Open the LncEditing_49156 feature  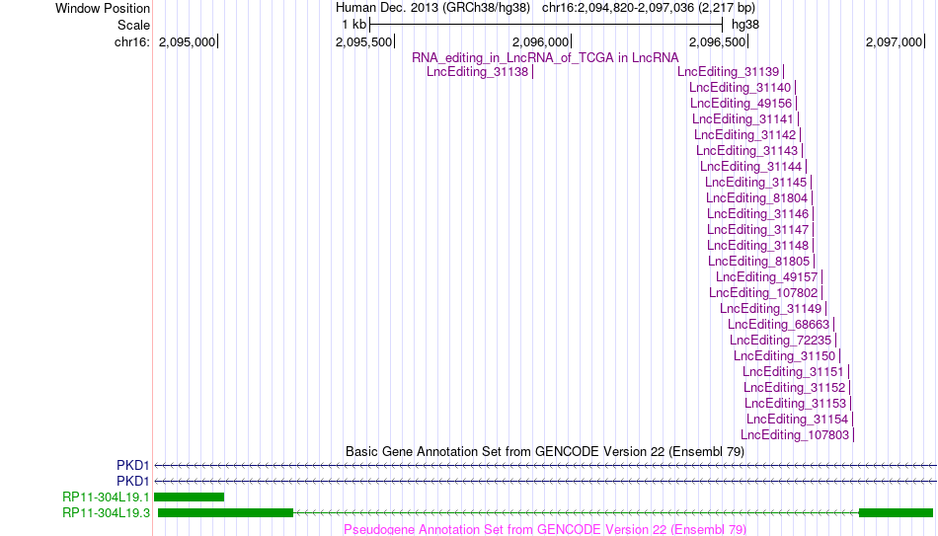pos(742,104)
